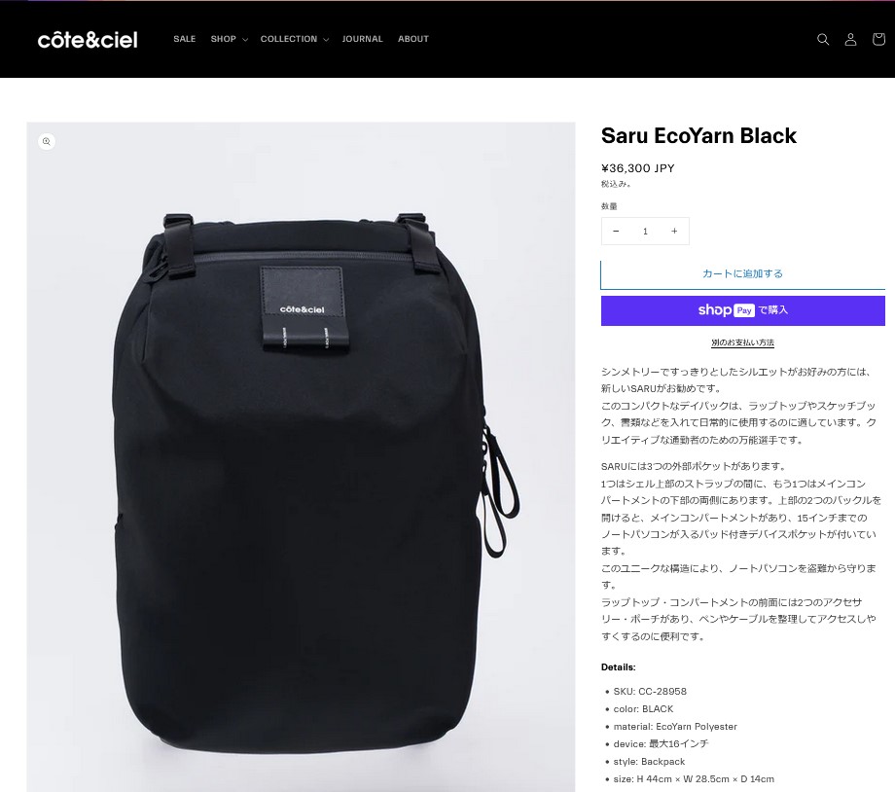The width and height of the screenshot is (895, 792).
Task: Decrease quantity with the minus button
Action: coord(616,232)
